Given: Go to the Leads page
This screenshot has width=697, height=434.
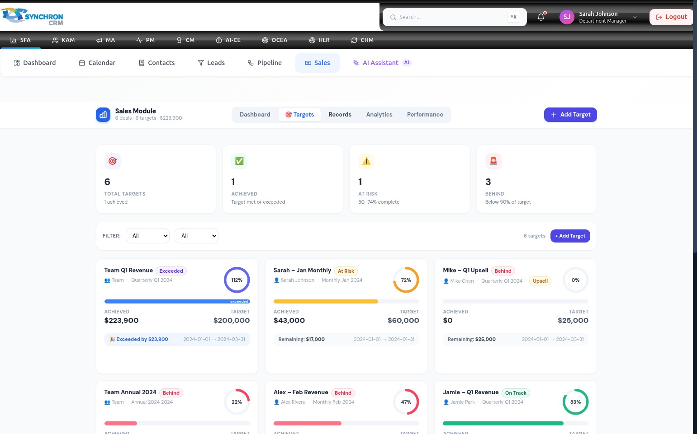Looking at the screenshot, I should click(211, 63).
